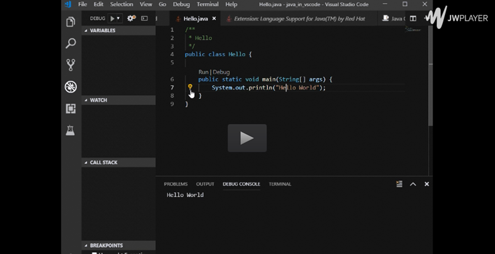This screenshot has width=495, height=254.
Task: Maximize the panel with chevron up
Action: 413,184
